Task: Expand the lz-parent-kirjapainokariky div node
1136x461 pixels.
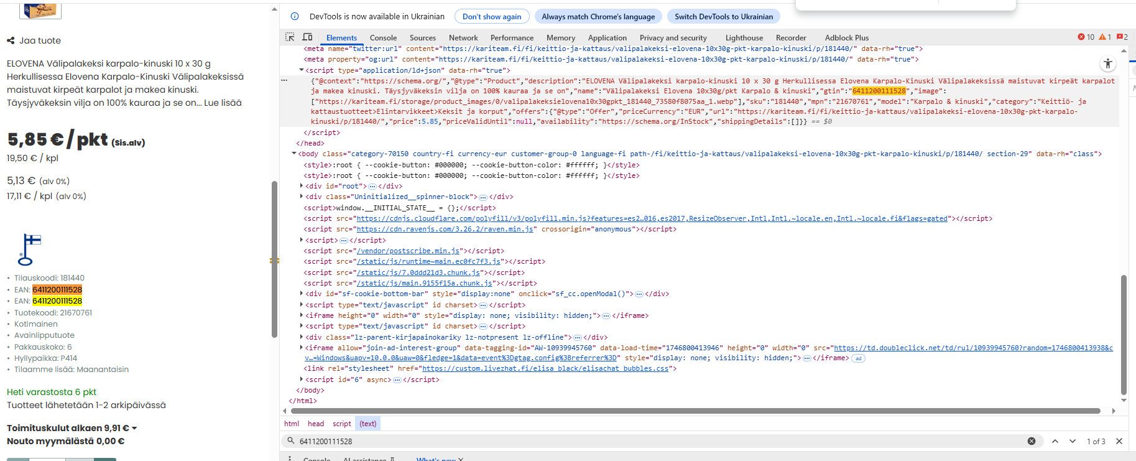Action: (x=302, y=337)
